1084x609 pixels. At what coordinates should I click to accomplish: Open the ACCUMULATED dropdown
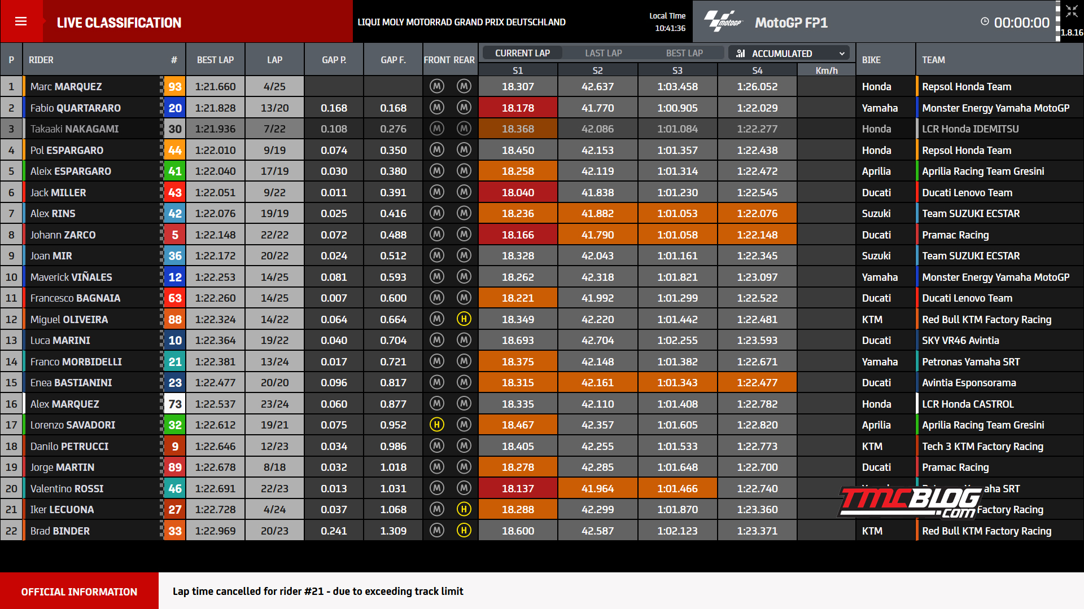pyautogui.click(x=790, y=53)
